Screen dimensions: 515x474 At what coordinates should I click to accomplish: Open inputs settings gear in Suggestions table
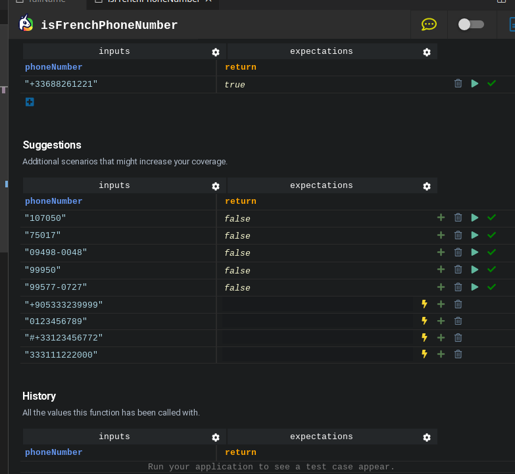click(x=215, y=186)
